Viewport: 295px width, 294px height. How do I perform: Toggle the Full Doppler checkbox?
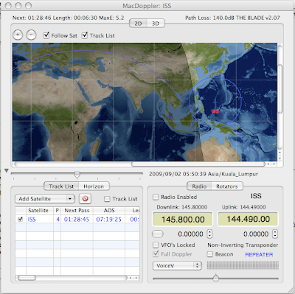[x=156, y=253]
